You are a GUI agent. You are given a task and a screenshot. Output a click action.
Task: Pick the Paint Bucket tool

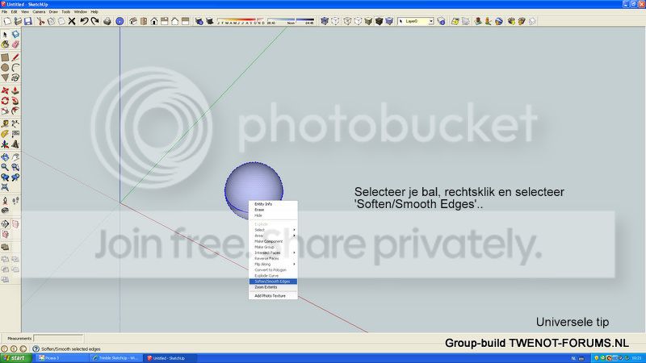pos(5,44)
